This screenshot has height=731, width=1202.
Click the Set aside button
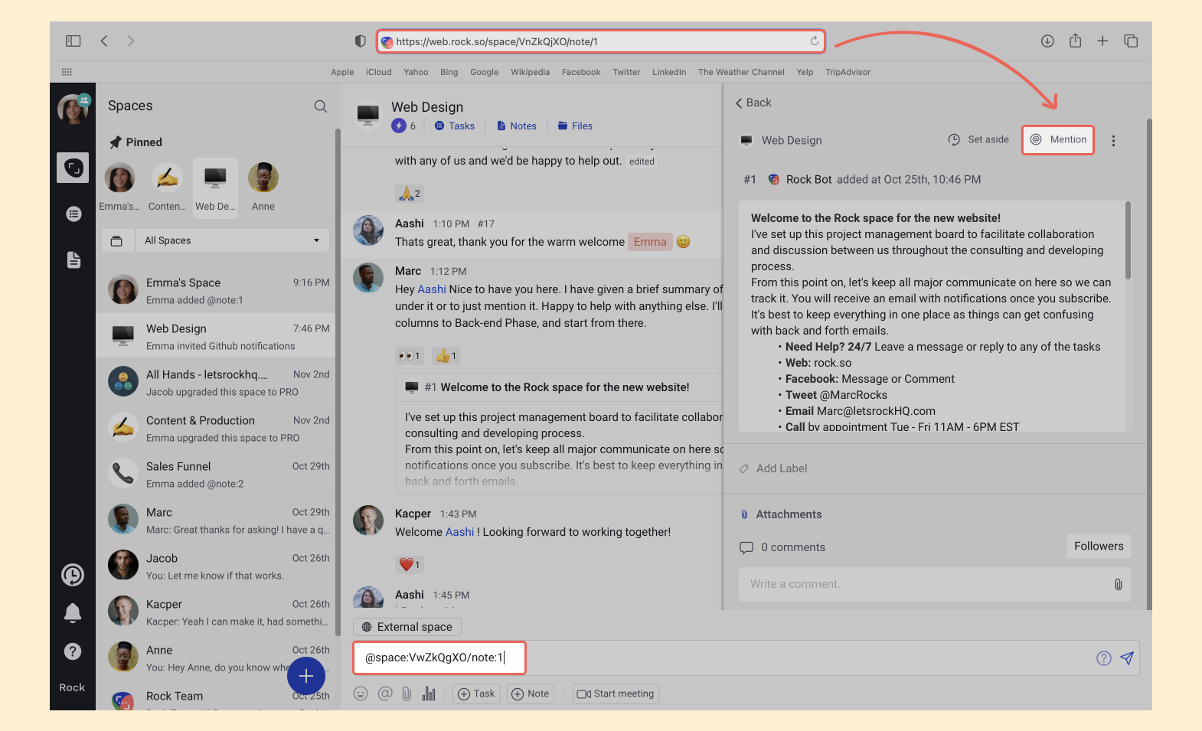(x=978, y=139)
